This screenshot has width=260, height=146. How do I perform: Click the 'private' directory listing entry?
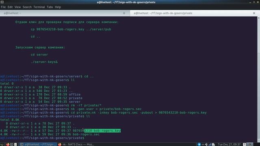pos(76,98)
